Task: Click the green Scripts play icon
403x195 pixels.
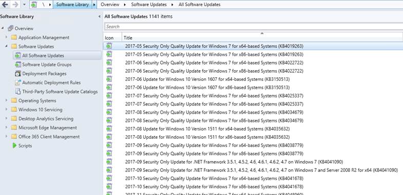Action: pyautogui.click(x=14, y=145)
